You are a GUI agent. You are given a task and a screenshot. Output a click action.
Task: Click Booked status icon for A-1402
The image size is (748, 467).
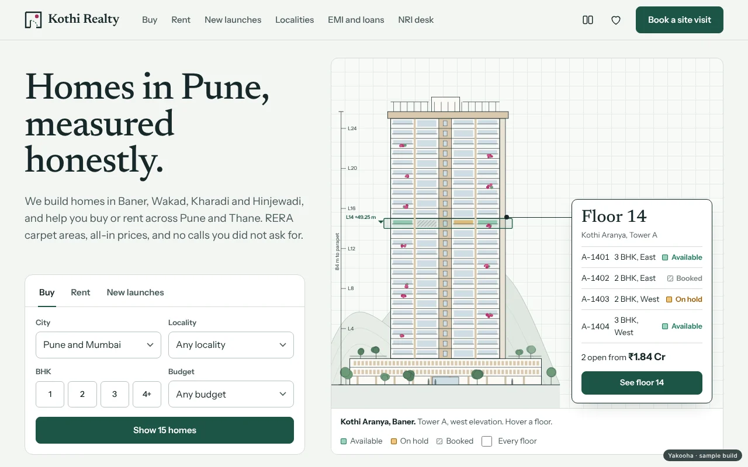point(670,278)
